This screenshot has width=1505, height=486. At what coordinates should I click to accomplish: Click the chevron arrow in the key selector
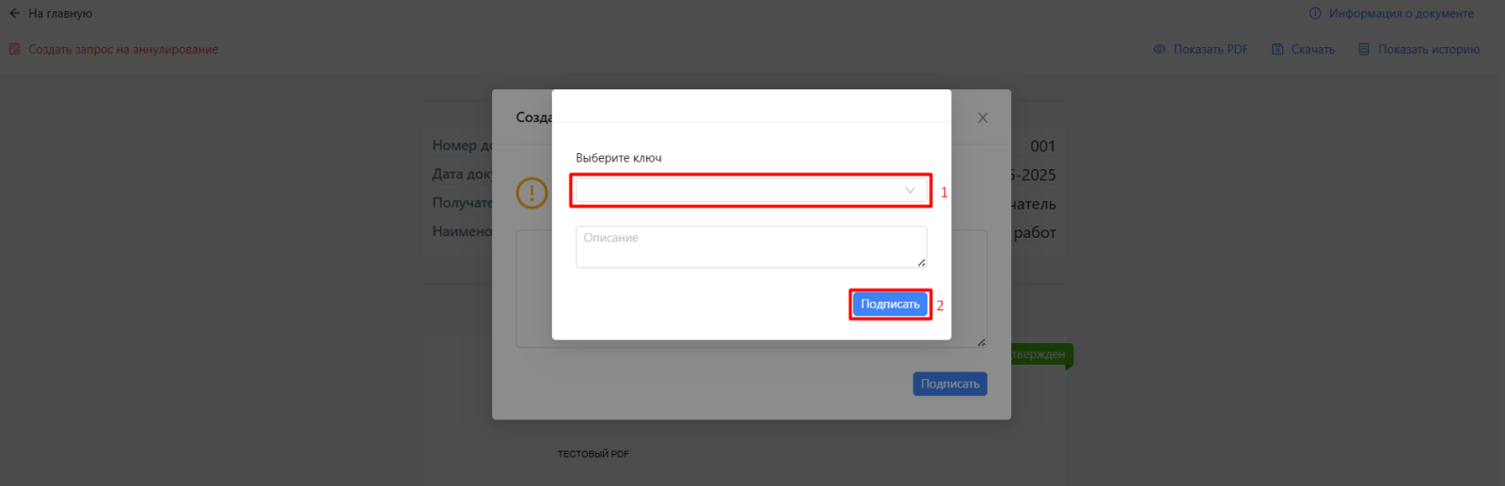click(910, 191)
